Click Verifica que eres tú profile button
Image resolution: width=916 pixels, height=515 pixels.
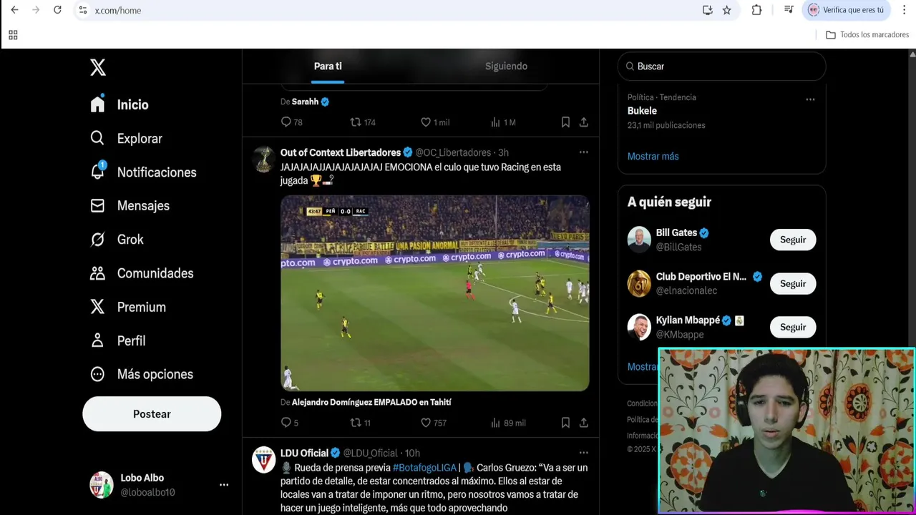coord(846,10)
